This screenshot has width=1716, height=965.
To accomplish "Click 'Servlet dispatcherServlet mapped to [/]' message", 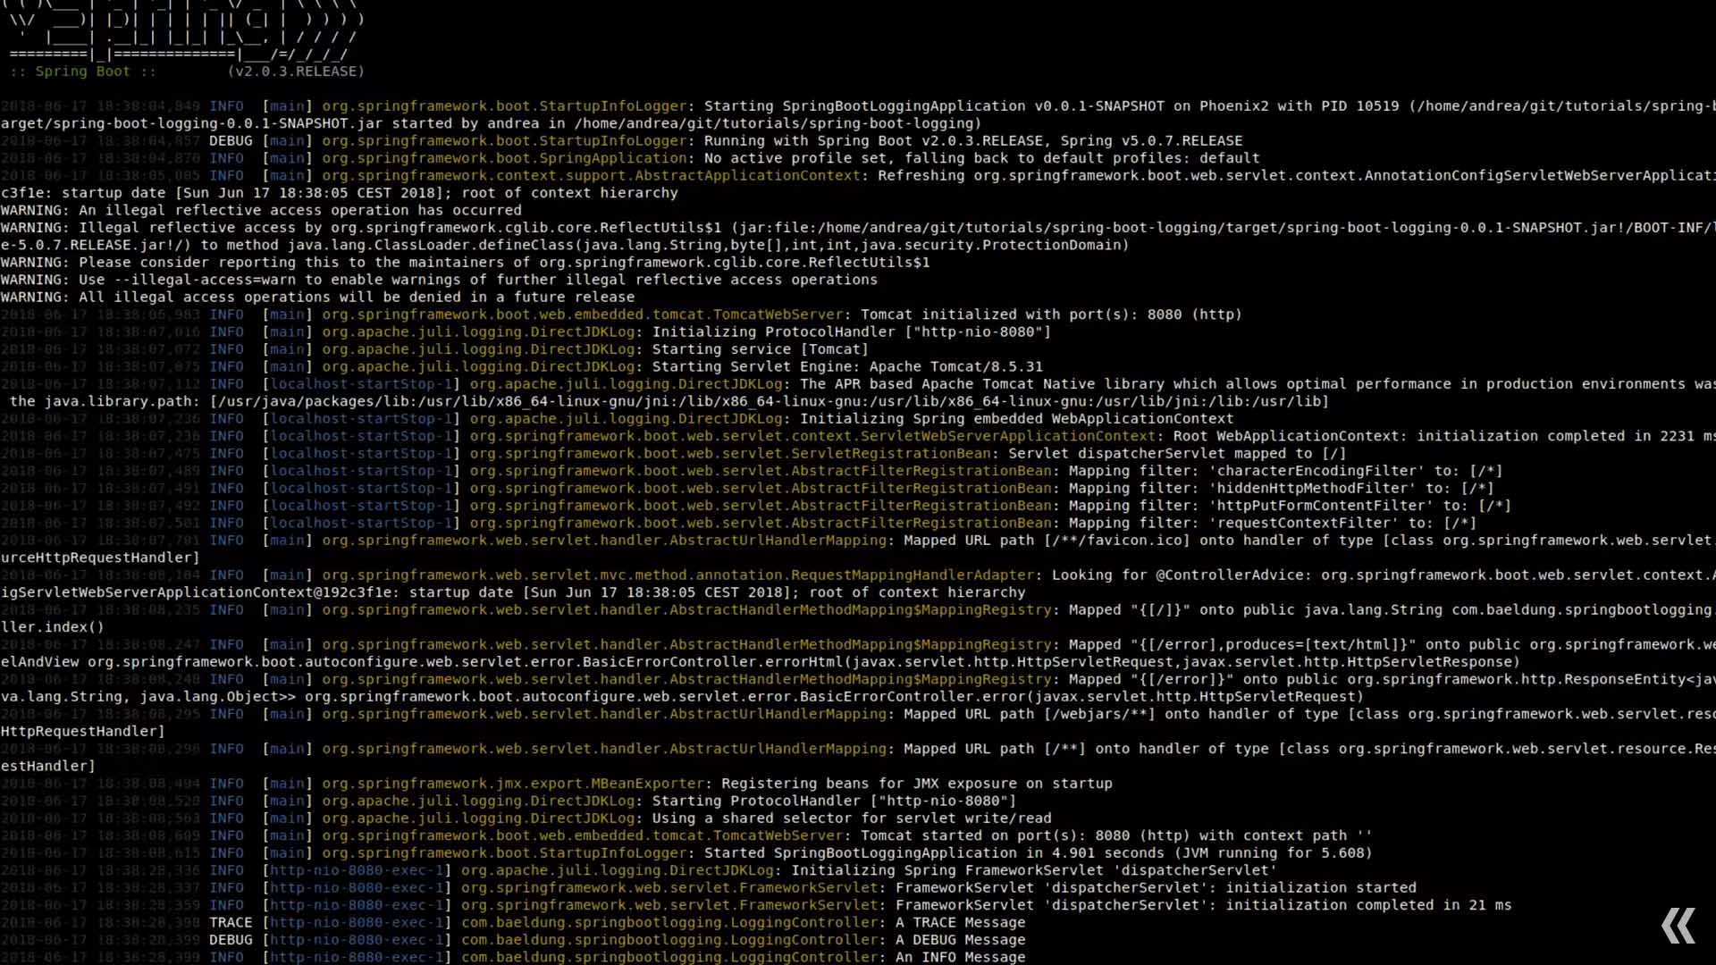I will (1177, 454).
